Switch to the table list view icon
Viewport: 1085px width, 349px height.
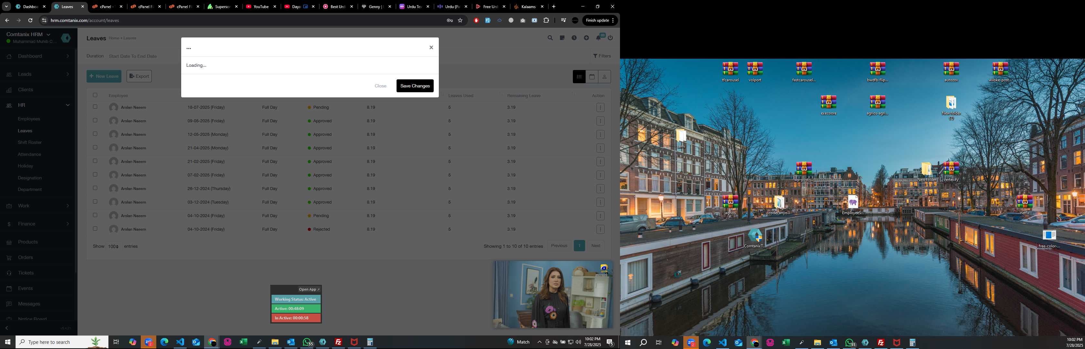pyautogui.click(x=579, y=76)
